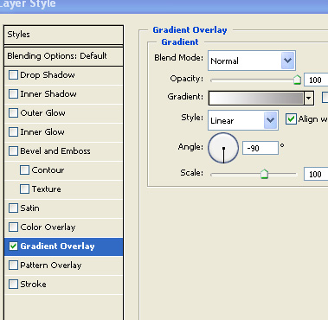328x320 pixels.
Task: Open the Drop Shadow settings row
Action: click(x=64, y=75)
